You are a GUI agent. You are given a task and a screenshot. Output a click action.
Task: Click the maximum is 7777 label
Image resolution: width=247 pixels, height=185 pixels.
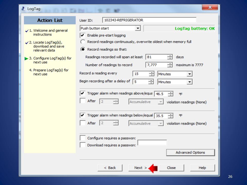[x=190, y=65]
